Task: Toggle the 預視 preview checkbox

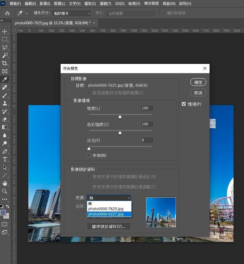Action: point(184,104)
